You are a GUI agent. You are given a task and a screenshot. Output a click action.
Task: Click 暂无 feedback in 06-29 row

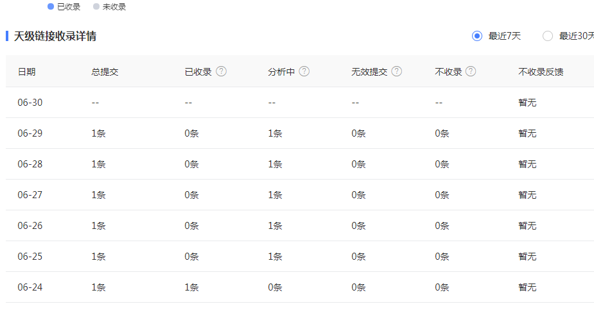point(527,133)
